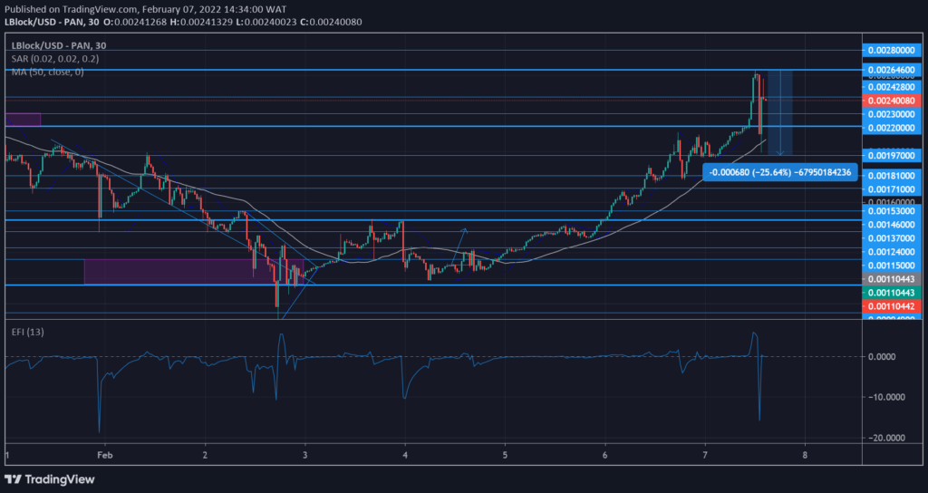Click the 0.00280000 price level label
The image size is (928, 493).
[x=891, y=51]
